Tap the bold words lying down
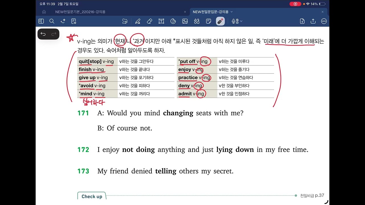This screenshot has width=365, height=205. coord(235,150)
